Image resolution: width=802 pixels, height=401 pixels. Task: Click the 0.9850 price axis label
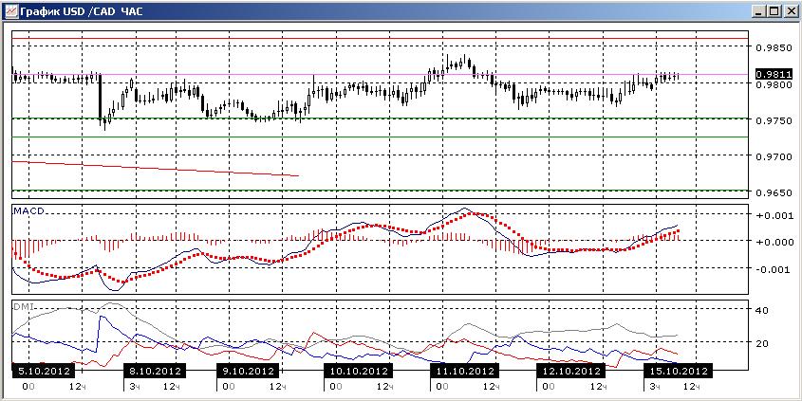pos(772,47)
